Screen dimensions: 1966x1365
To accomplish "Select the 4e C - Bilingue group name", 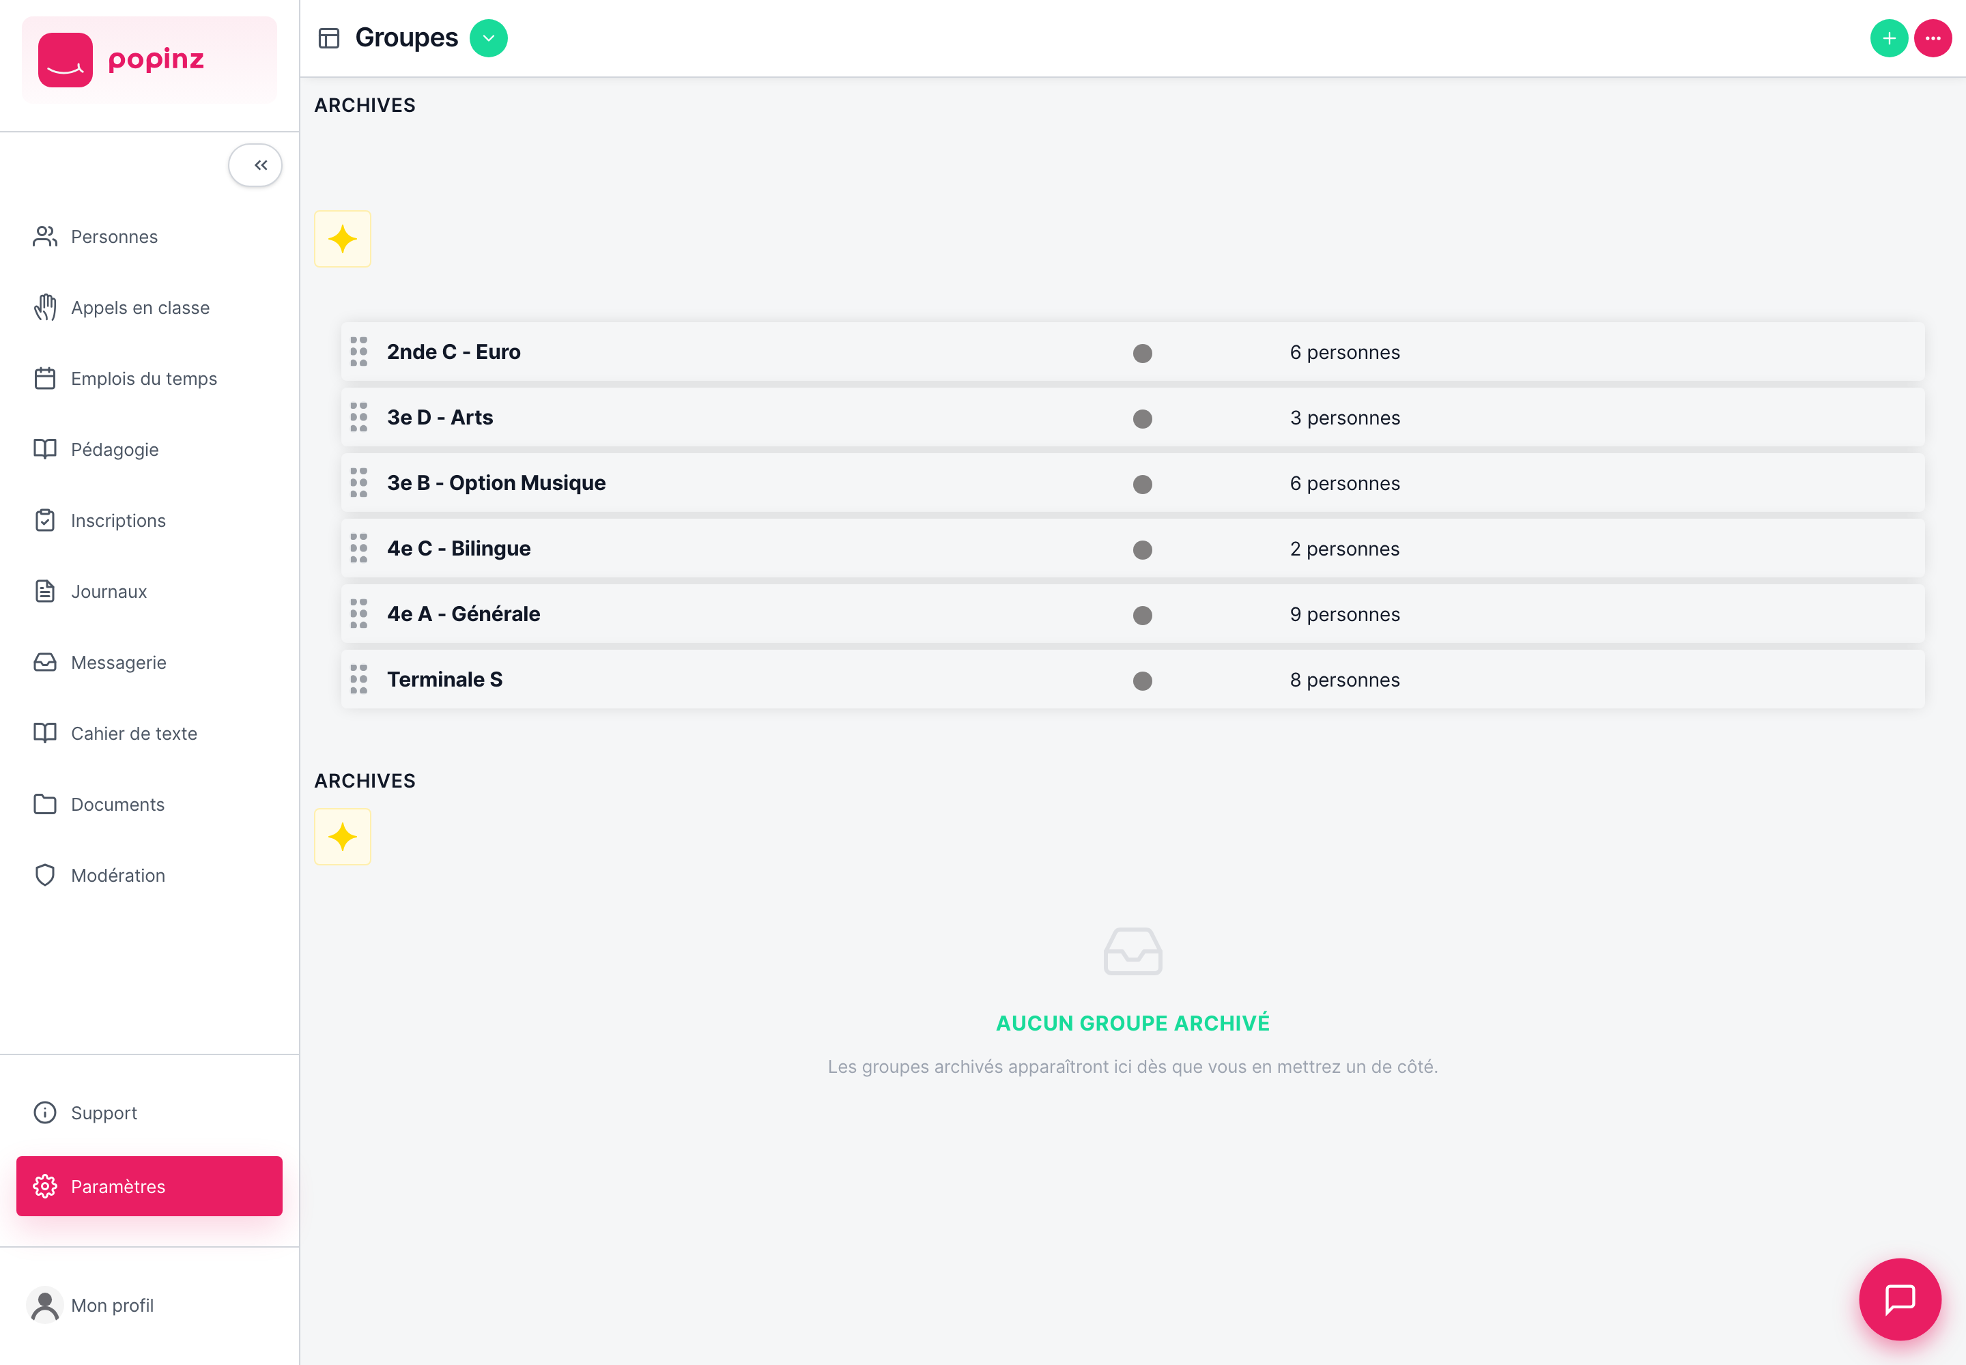I will click(459, 548).
